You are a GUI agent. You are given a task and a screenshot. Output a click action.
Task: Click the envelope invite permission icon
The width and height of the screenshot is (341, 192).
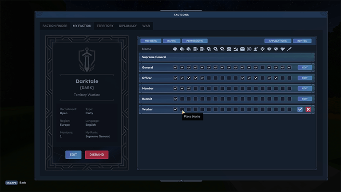click(x=242, y=49)
